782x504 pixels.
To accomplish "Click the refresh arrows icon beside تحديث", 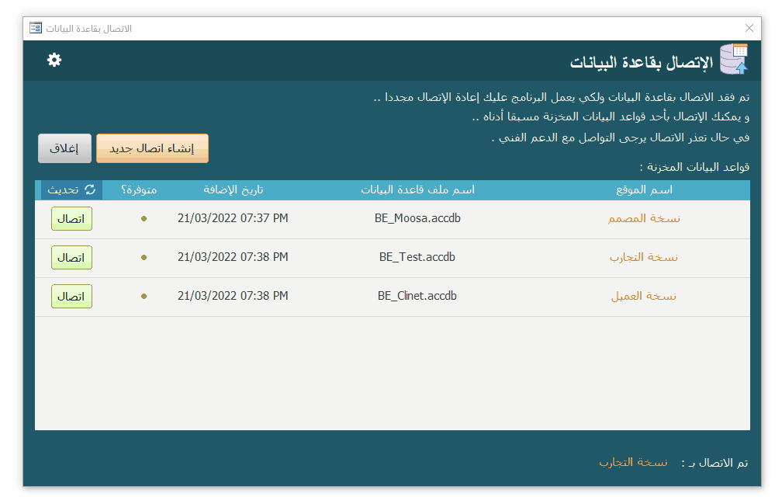I will click(x=90, y=189).
